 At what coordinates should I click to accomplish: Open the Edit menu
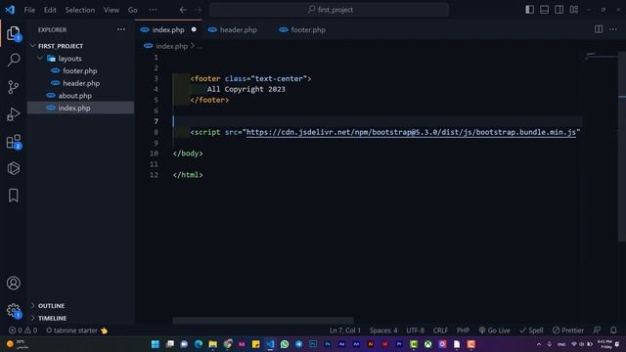coord(50,10)
